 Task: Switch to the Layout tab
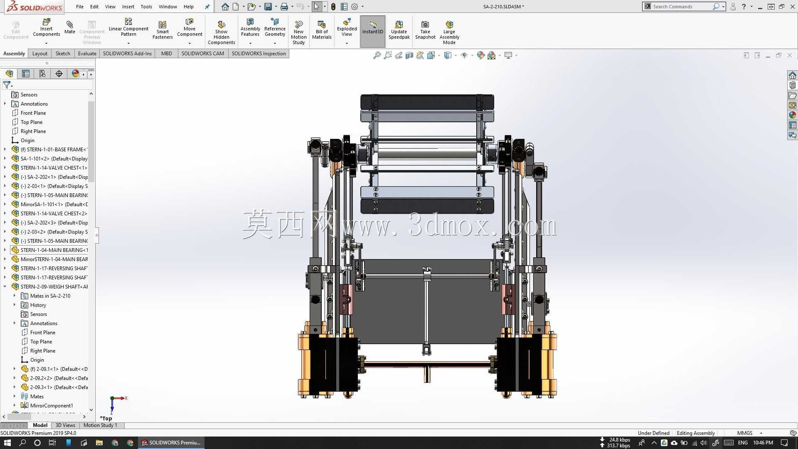[40, 54]
